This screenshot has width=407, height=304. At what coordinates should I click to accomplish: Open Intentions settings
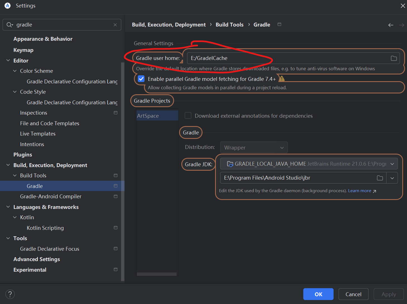point(32,144)
